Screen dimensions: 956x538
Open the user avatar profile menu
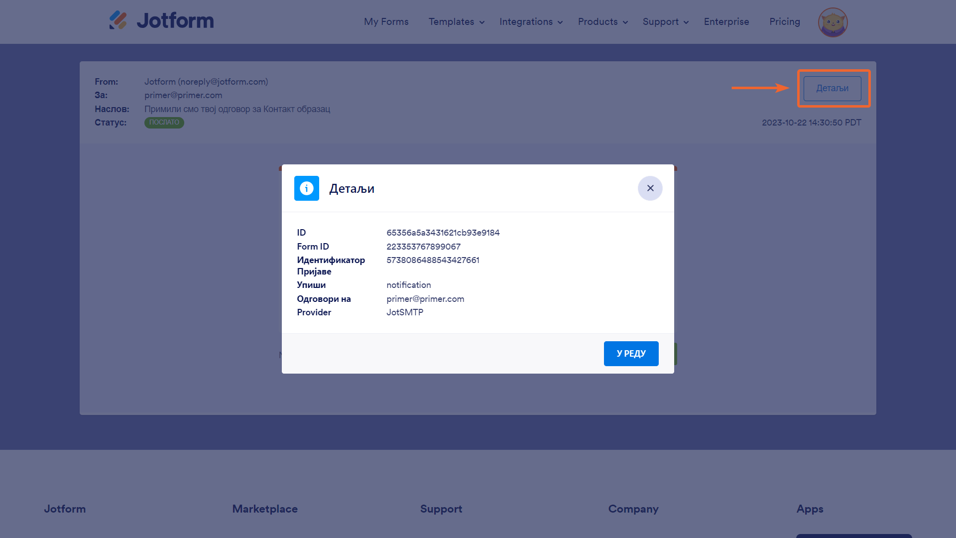833,22
